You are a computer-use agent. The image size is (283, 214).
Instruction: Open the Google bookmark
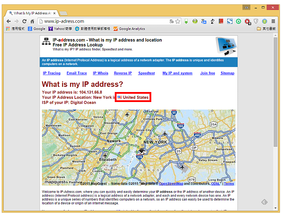click(37, 29)
